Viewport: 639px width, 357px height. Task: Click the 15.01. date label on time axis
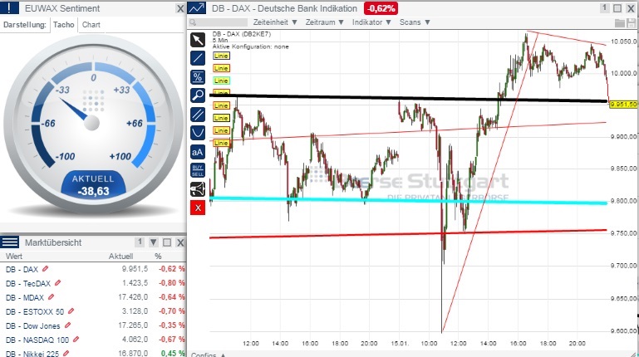pos(400,343)
